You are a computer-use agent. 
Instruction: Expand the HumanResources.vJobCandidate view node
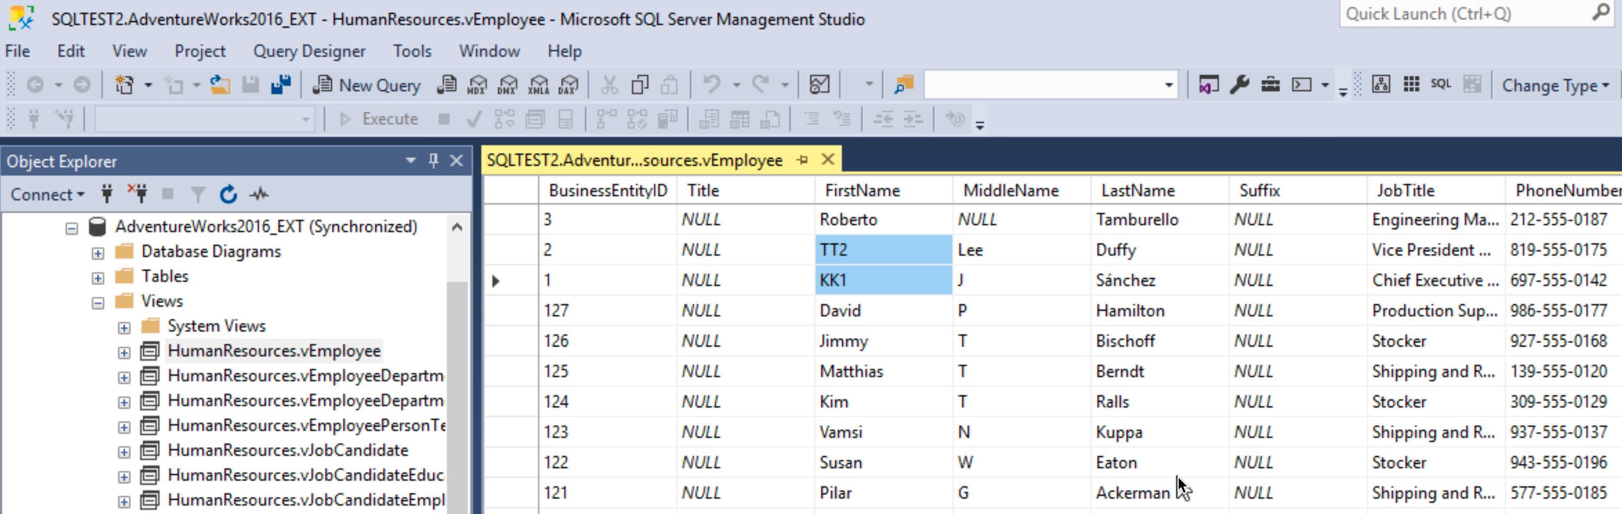[x=124, y=452]
